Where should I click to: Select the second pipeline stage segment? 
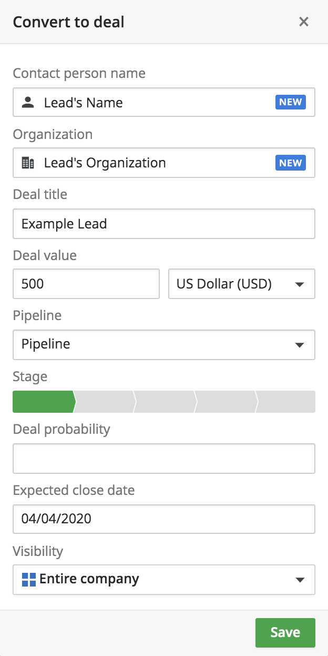[105, 402]
